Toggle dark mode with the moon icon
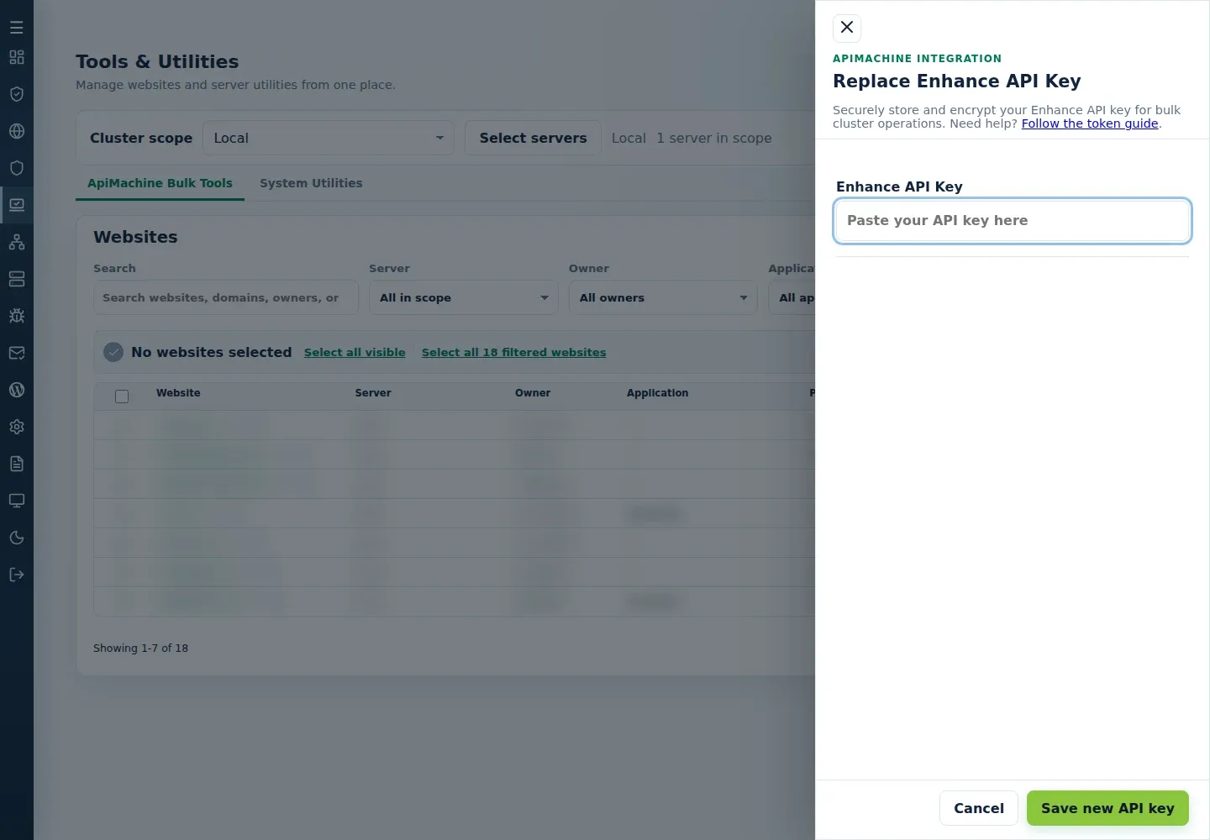The width and height of the screenshot is (1210, 840). point(17,538)
